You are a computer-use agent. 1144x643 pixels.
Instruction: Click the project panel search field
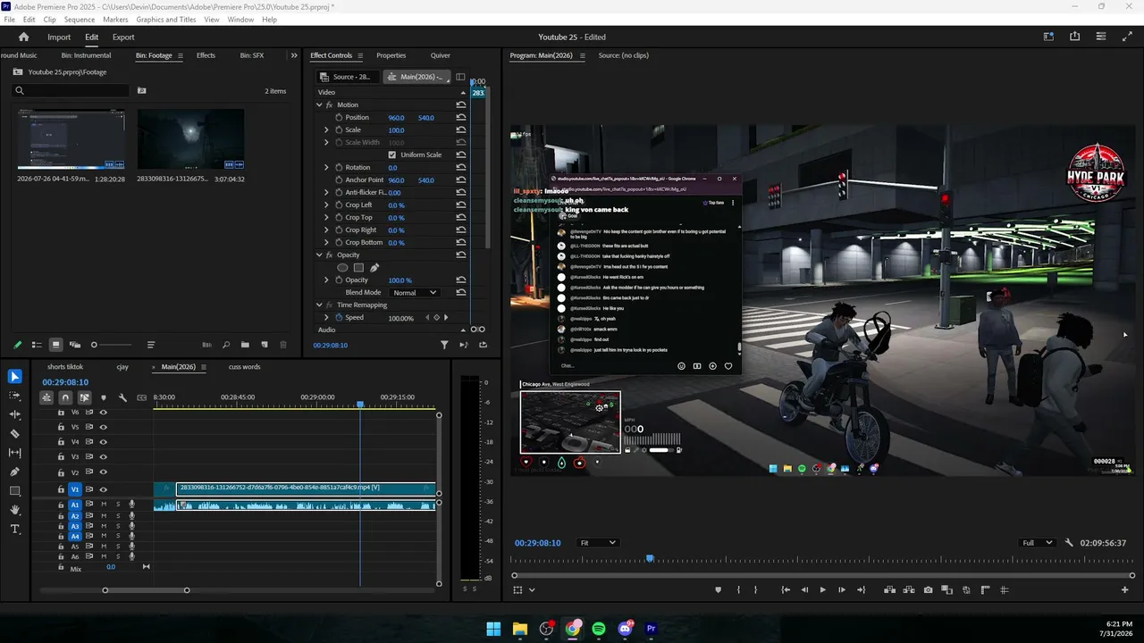click(71, 90)
